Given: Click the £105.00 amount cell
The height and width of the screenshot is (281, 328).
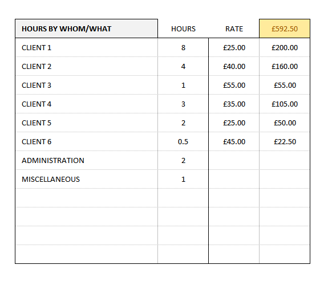Looking at the screenshot, I should (x=285, y=104).
